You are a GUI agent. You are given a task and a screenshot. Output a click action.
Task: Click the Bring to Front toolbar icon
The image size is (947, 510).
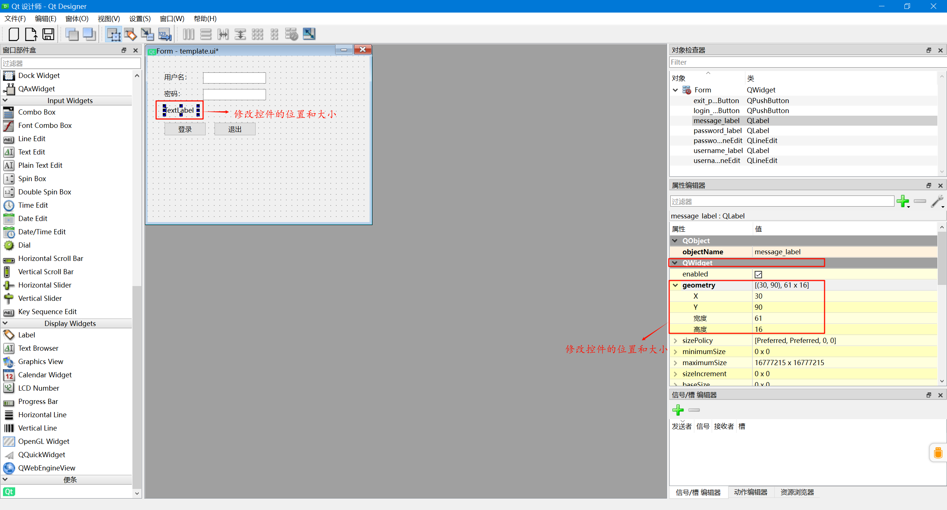[x=89, y=34]
